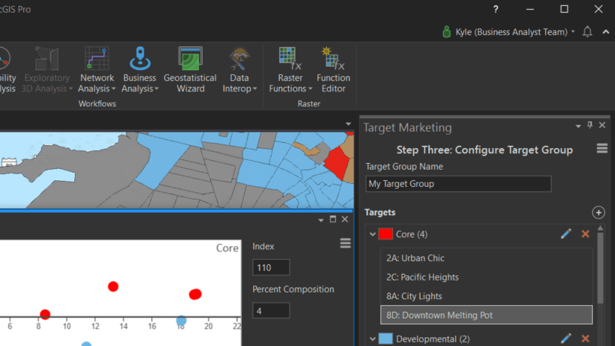
Task: Edit the Developmental target with pencil
Action: [x=566, y=339]
